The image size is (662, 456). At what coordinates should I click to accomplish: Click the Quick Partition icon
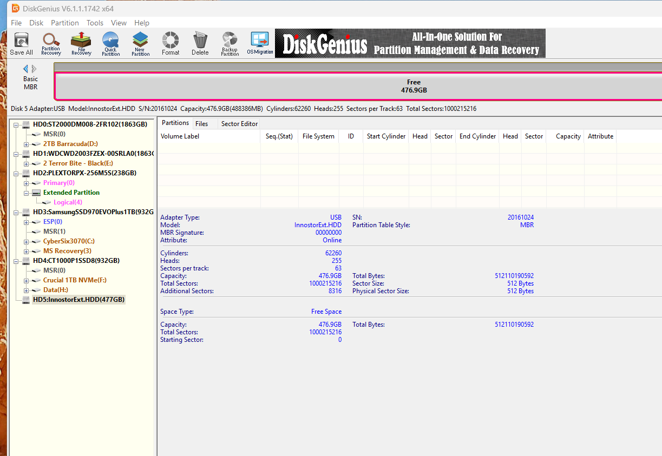[x=111, y=43]
